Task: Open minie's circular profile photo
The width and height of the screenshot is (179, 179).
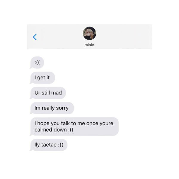Action: pyautogui.click(x=89, y=33)
